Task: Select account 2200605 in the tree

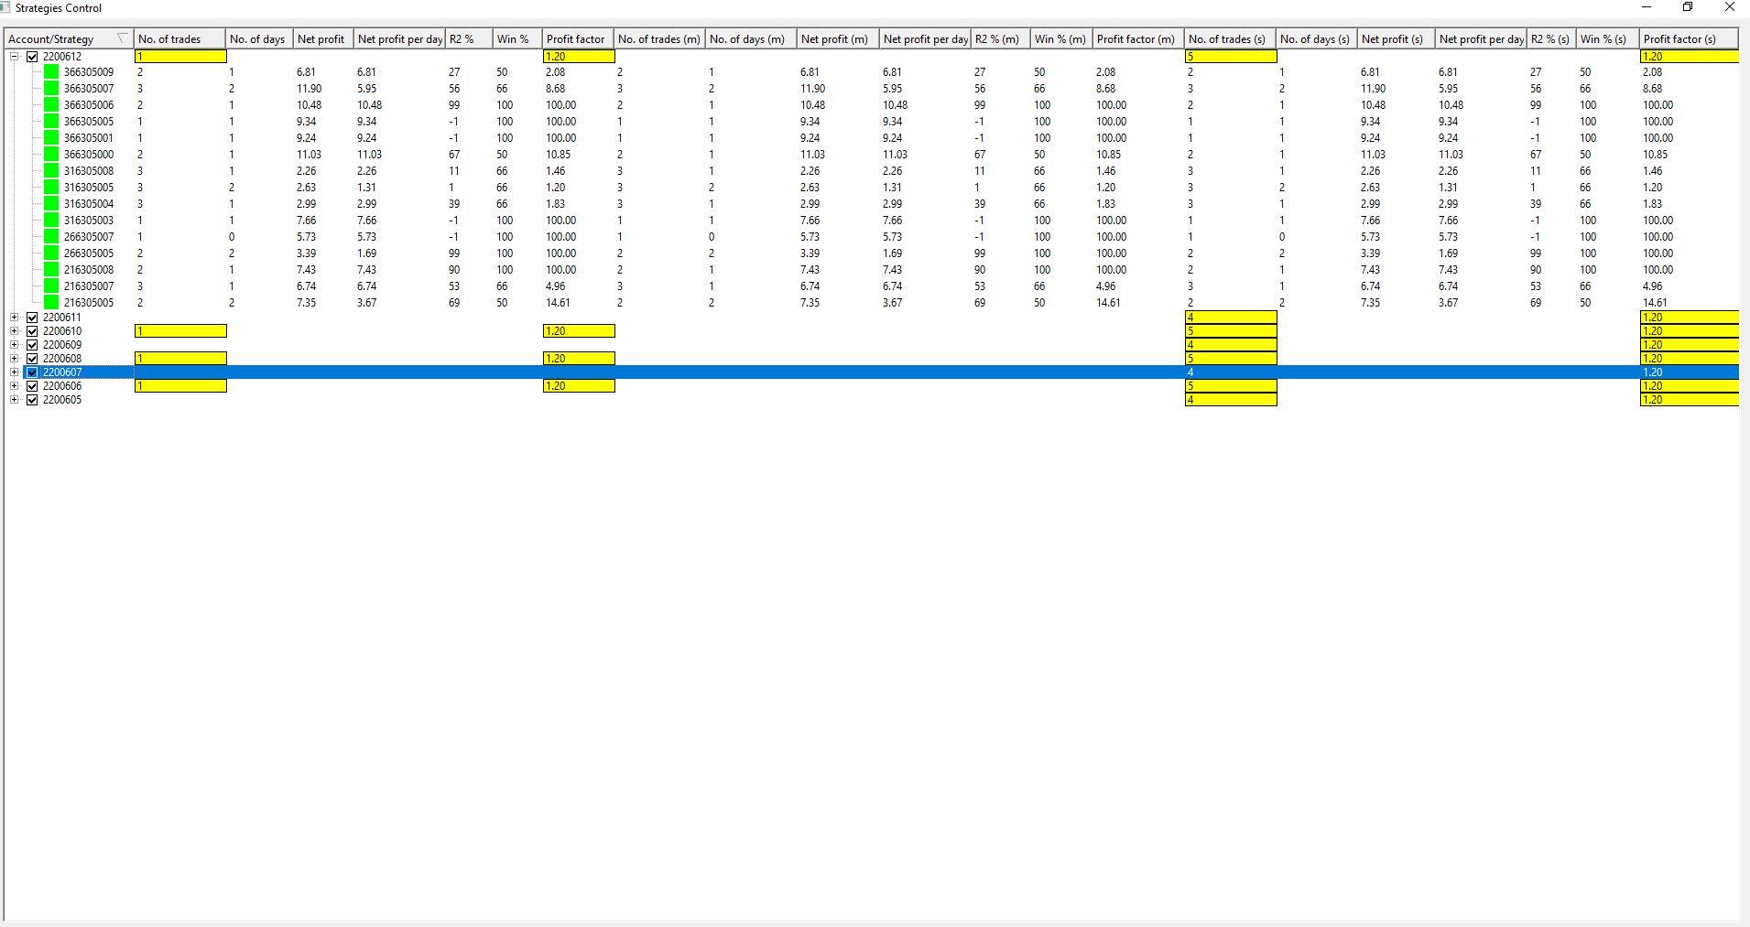Action: [x=62, y=400]
